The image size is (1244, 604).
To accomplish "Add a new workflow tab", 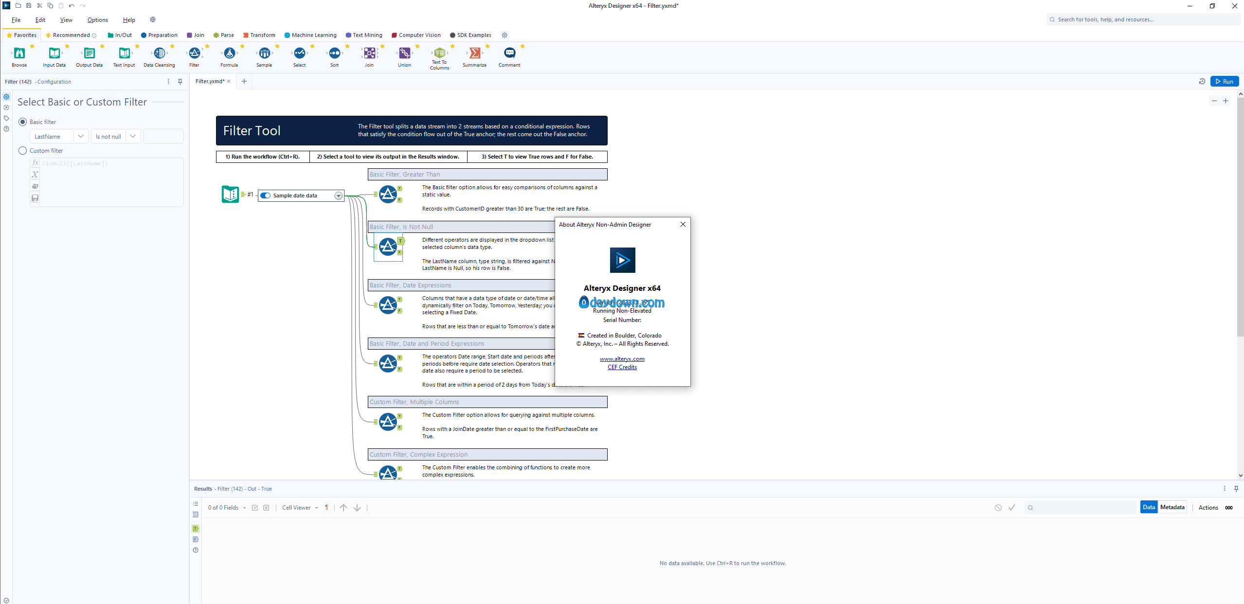I will [x=244, y=81].
